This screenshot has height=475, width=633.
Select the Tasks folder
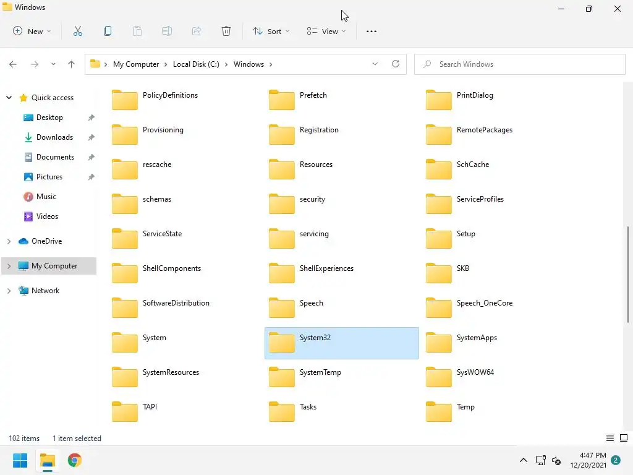(x=293, y=412)
